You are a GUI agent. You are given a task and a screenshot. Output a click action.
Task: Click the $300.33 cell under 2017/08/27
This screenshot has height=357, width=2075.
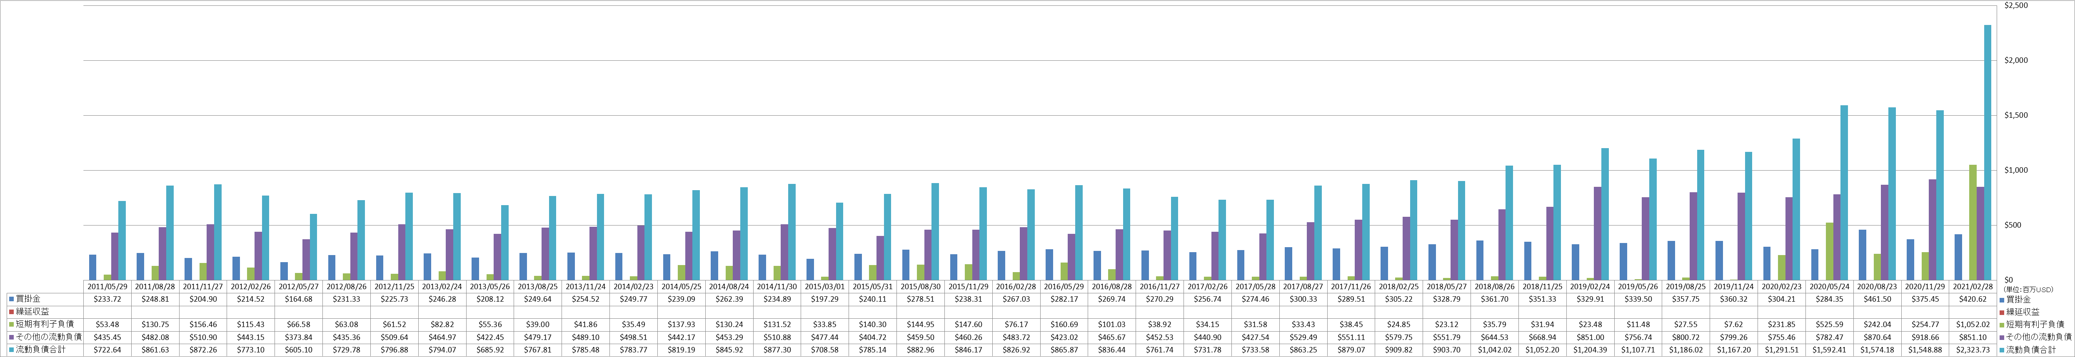coord(1304,298)
